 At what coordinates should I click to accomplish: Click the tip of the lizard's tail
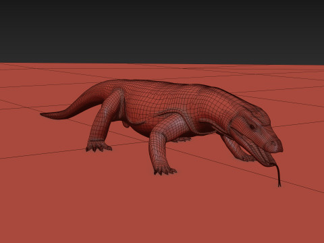43,114
